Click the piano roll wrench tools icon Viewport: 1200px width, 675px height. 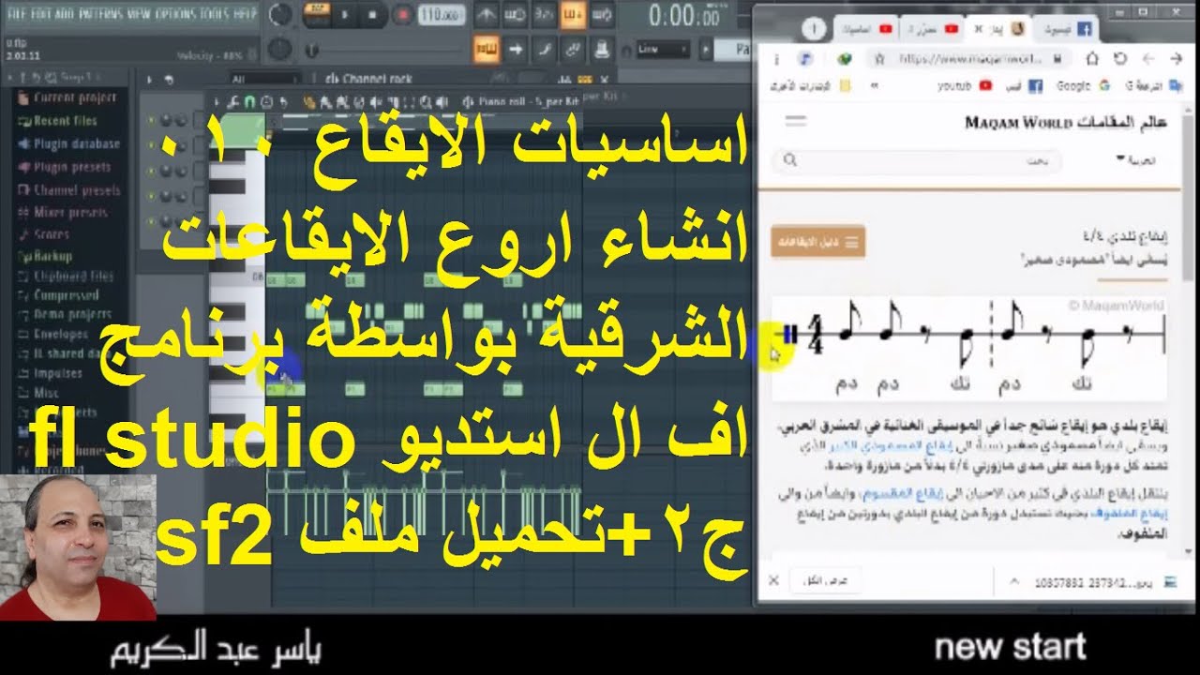point(233,100)
